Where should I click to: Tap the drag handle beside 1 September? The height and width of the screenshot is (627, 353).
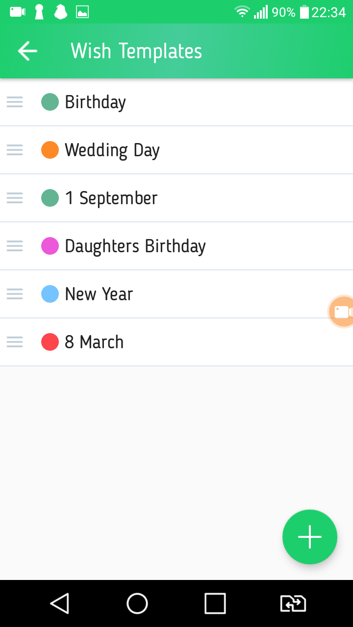(15, 198)
